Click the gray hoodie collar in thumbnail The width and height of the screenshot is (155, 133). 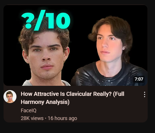click(27, 83)
